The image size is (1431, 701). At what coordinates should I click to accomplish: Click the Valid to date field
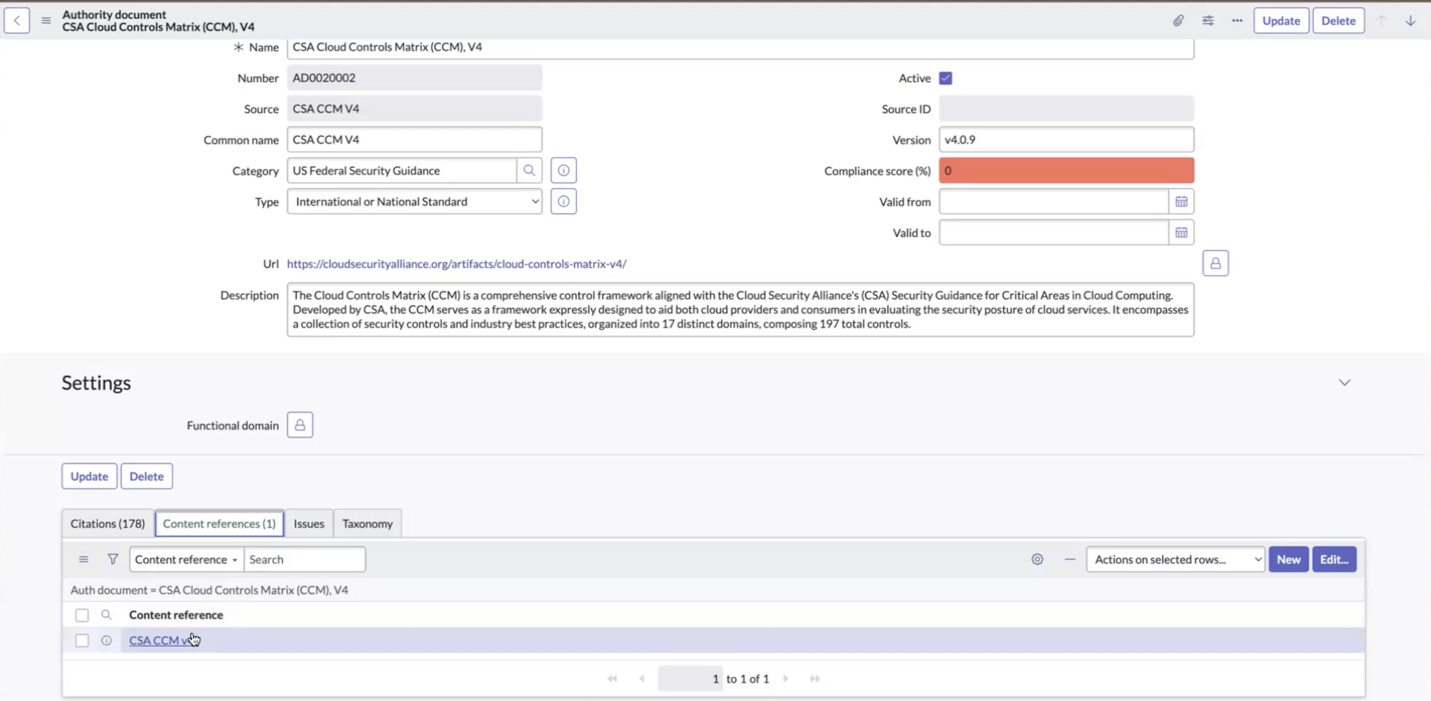[1054, 233]
